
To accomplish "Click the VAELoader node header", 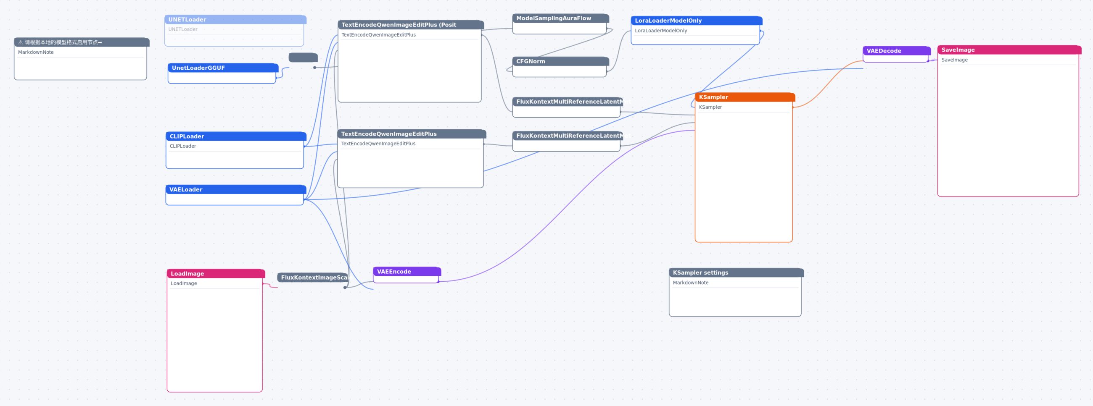I will pos(235,189).
